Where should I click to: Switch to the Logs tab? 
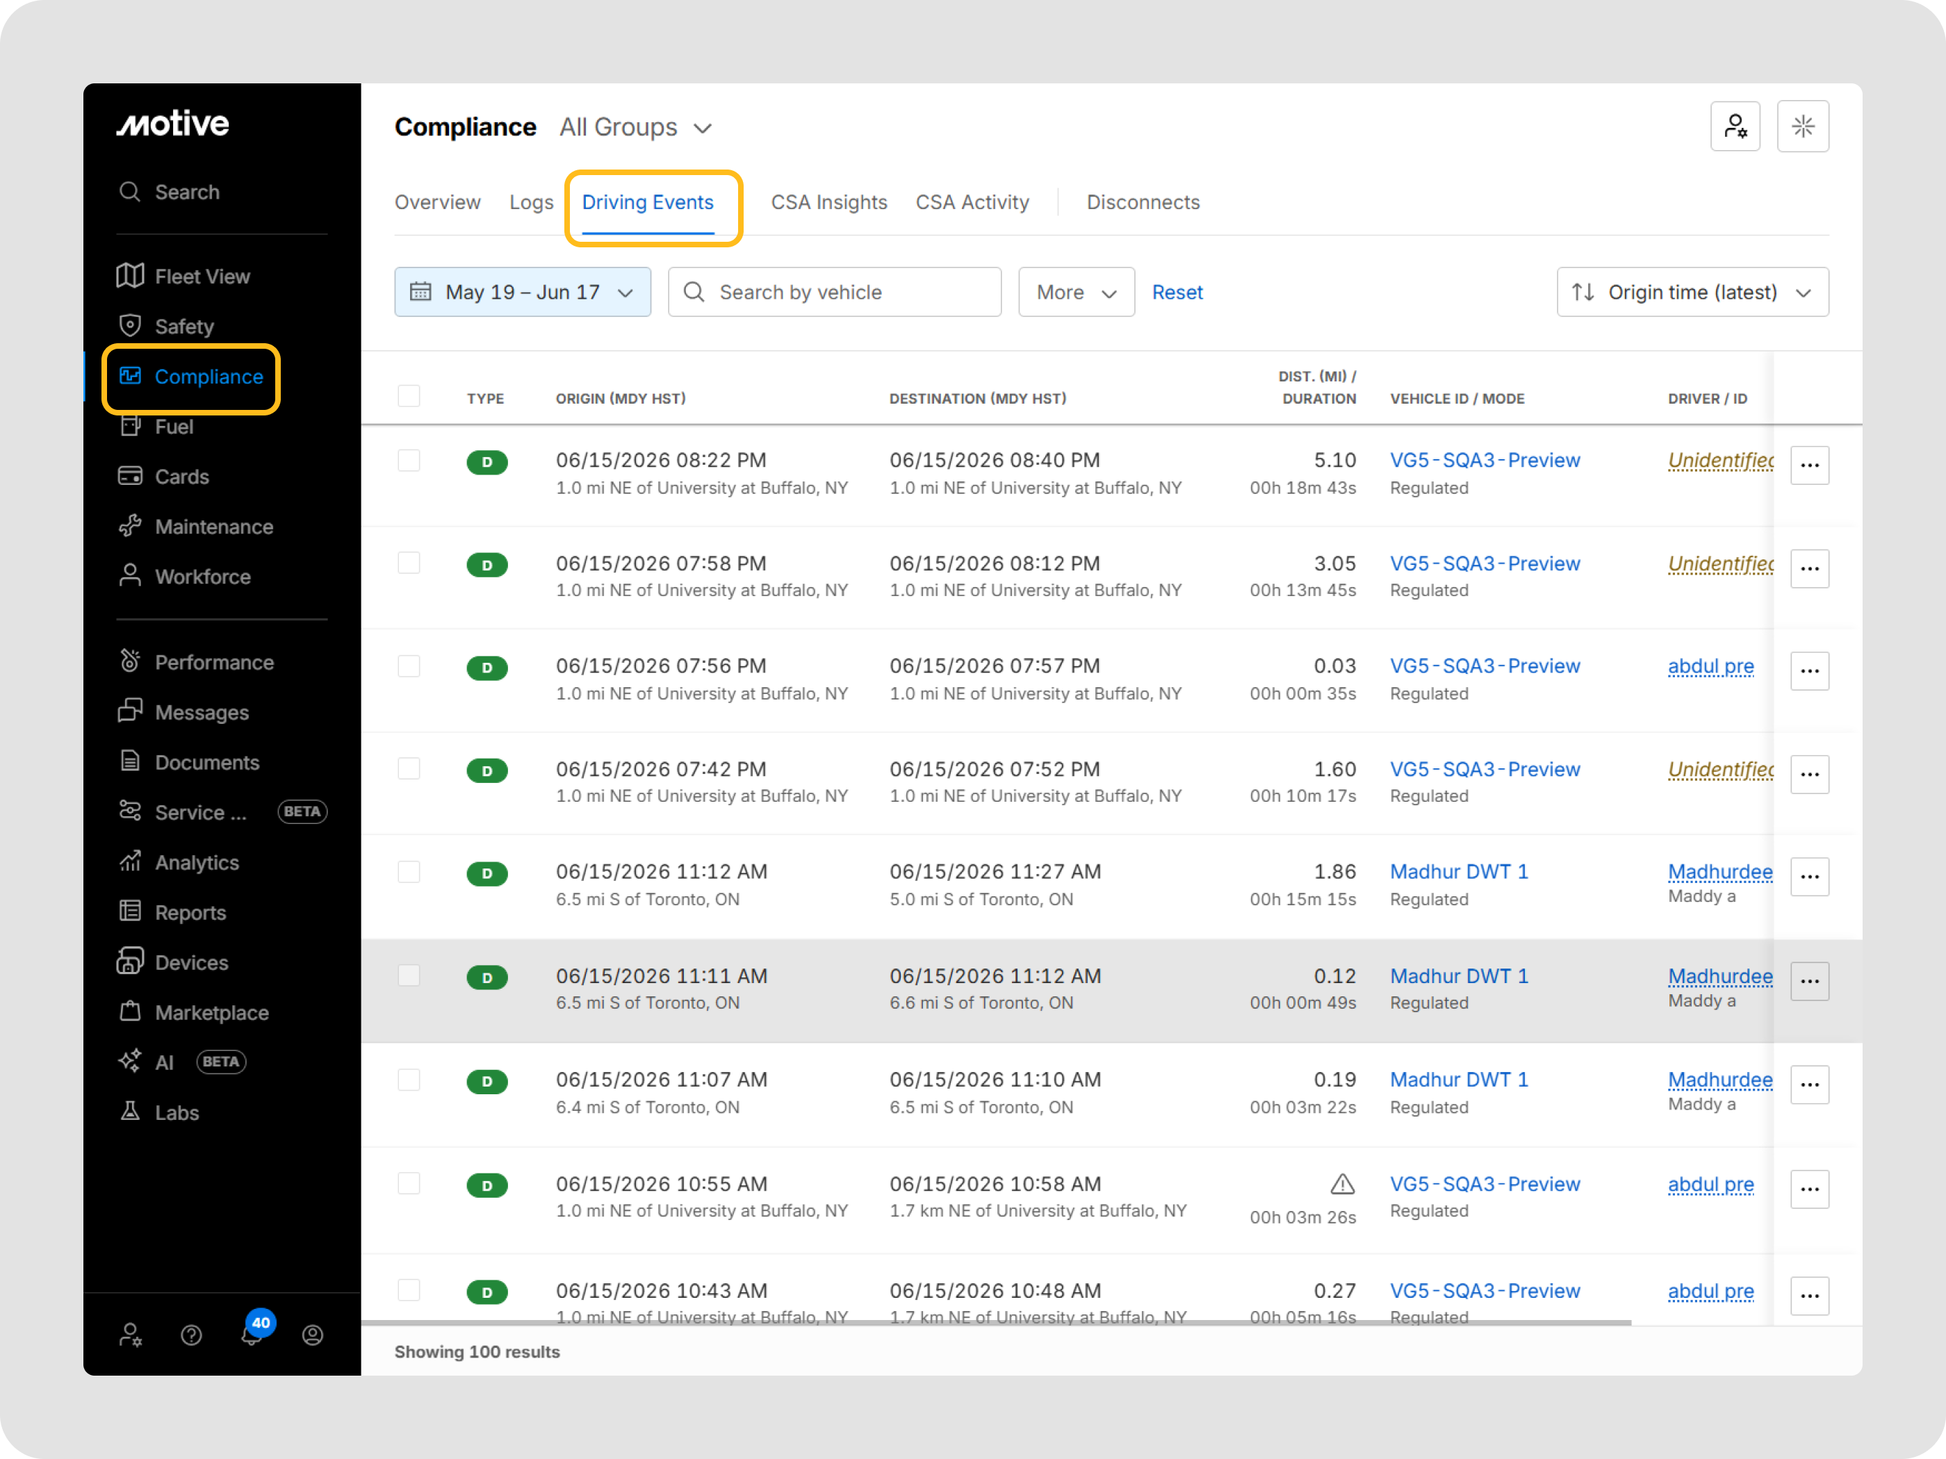(532, 202)
